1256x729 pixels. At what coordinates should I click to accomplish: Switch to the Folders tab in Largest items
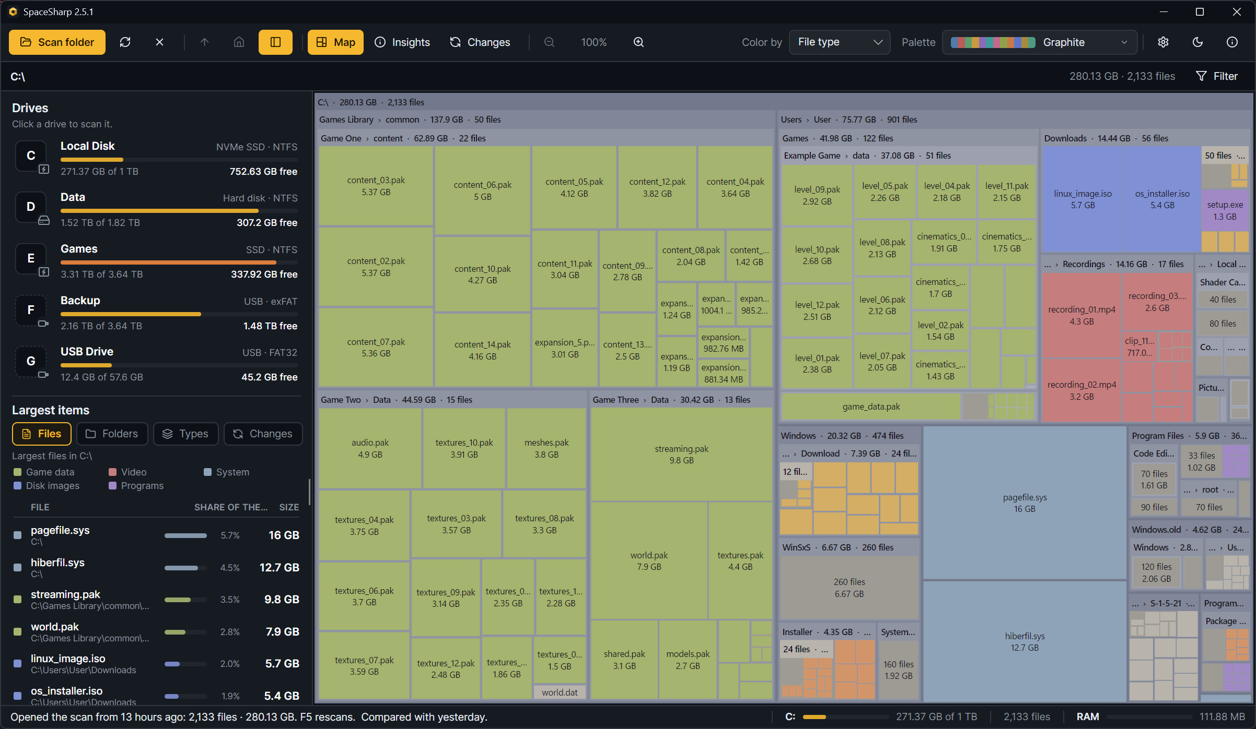tap(112, 434)
